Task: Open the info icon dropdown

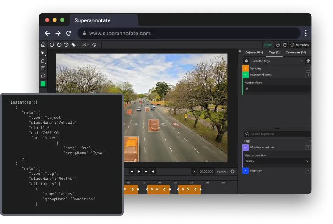Action: click(96, 45)
